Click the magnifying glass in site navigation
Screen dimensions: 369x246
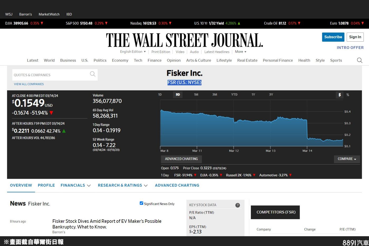point(359,60)
